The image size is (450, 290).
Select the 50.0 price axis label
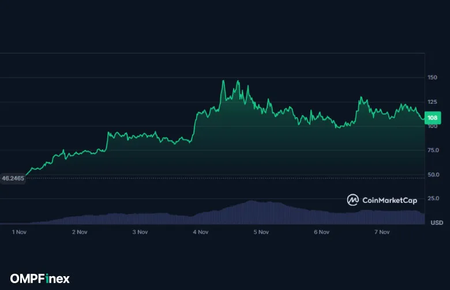[x=432, y=174]
